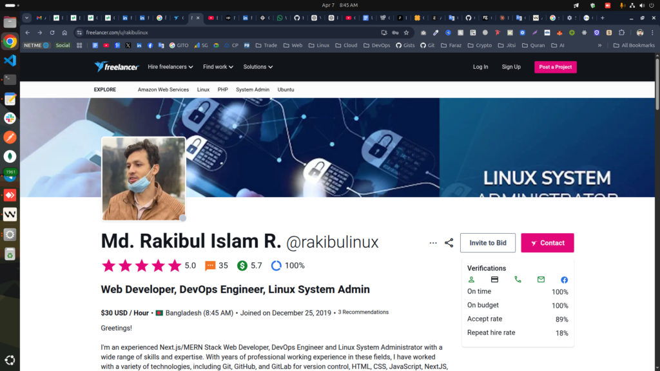Open MongoDB Compass from the dock
Screen dimensions: 660x371
tap(10, 157)
